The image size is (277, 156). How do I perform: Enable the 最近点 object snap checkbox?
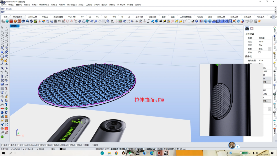9,145
